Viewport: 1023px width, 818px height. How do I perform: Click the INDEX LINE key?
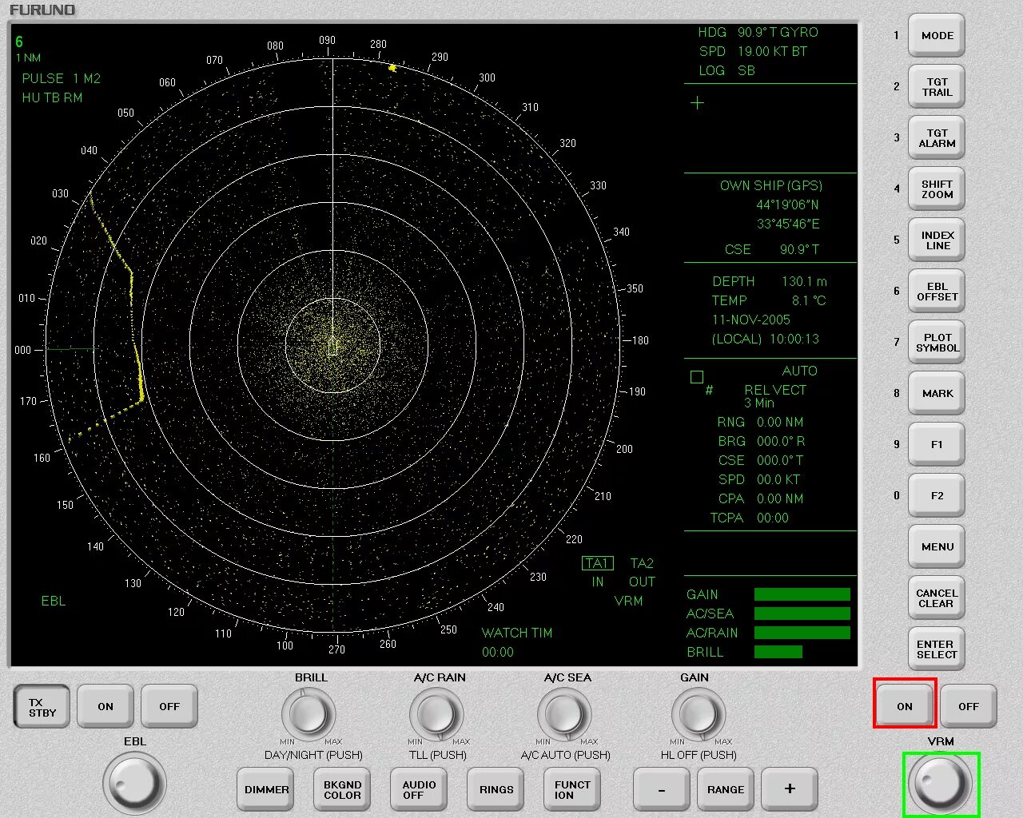click(x=937, y=240)
